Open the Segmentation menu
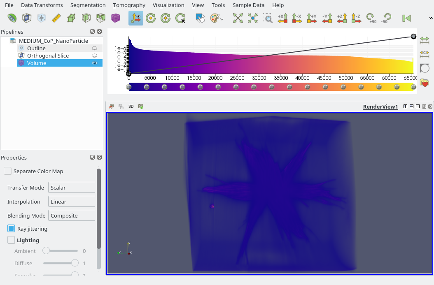The width and height of the screenshot is (434, 285). 88,5
